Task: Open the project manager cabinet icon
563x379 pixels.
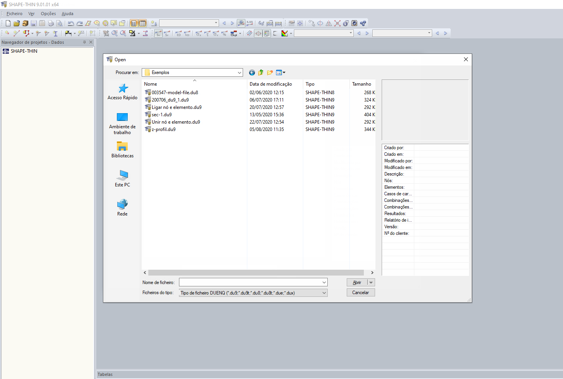Action: coord(25,23)
